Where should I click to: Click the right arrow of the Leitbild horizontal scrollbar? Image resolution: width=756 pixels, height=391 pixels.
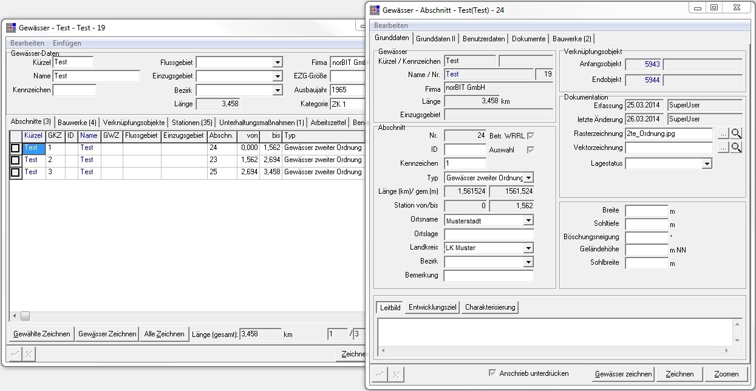click(x=727, y=350)
